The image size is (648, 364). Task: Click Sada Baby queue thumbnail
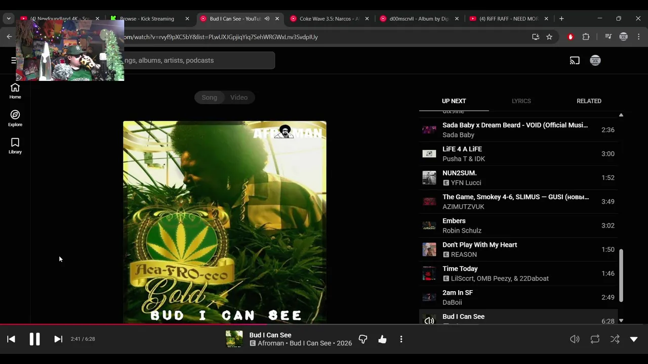click(x=429, y=130)
